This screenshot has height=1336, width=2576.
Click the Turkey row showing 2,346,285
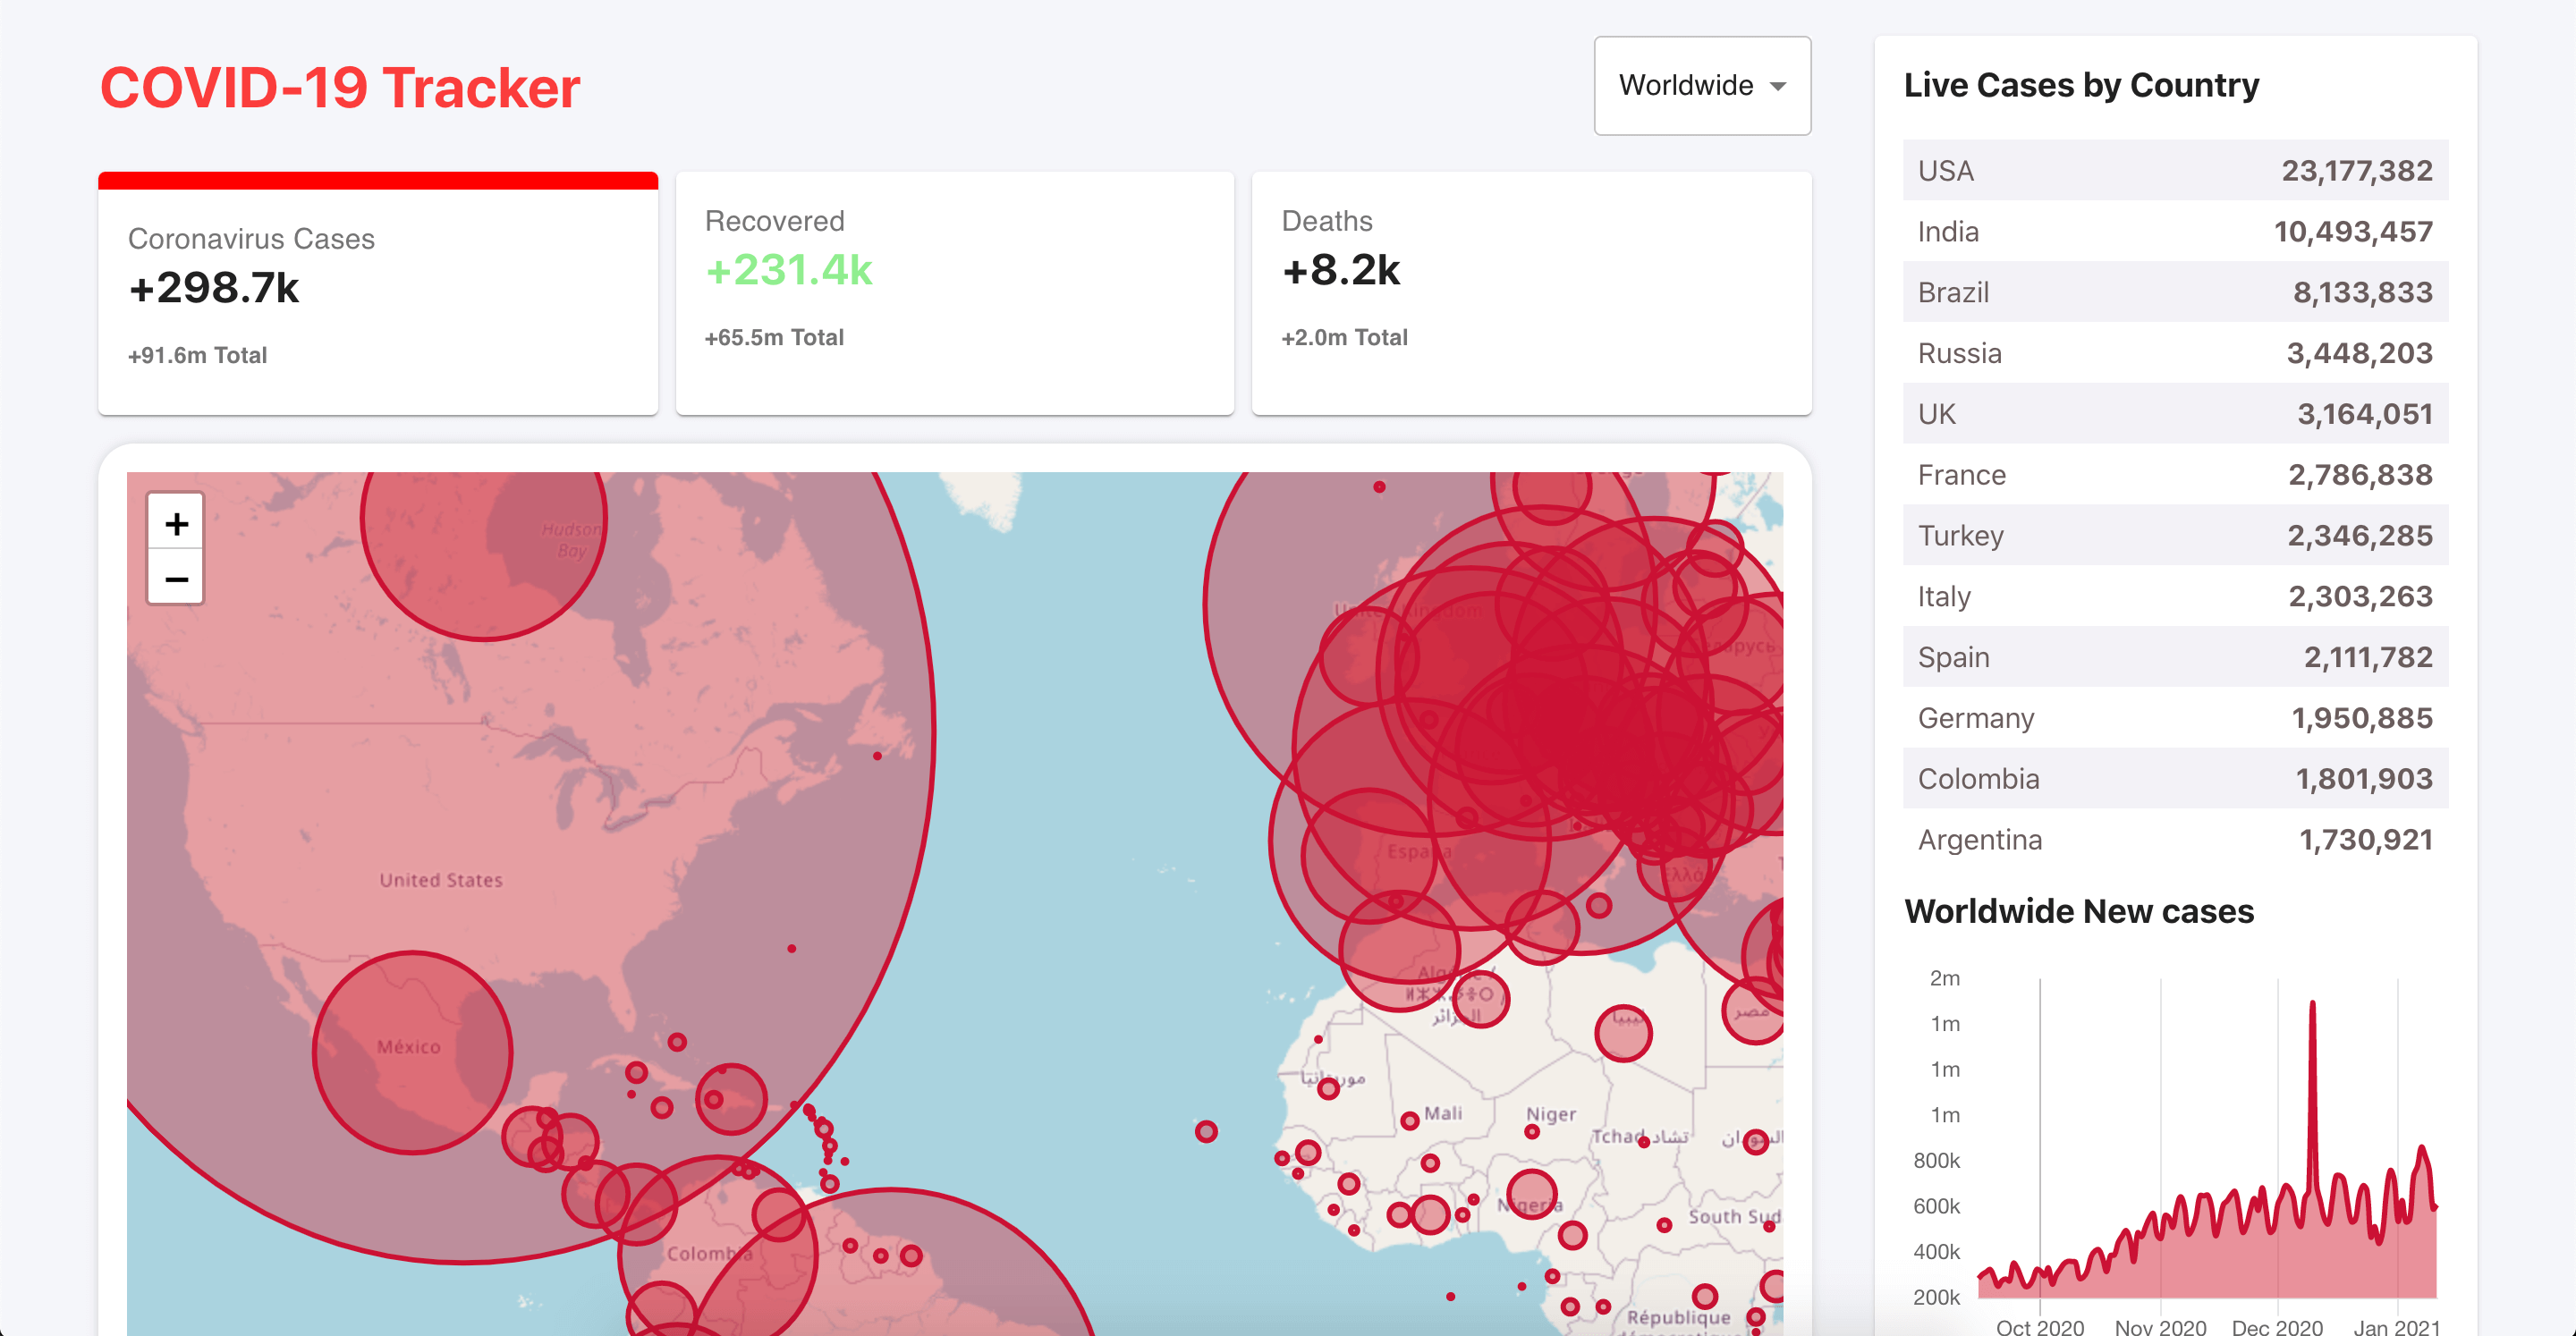coord(2175,535)
